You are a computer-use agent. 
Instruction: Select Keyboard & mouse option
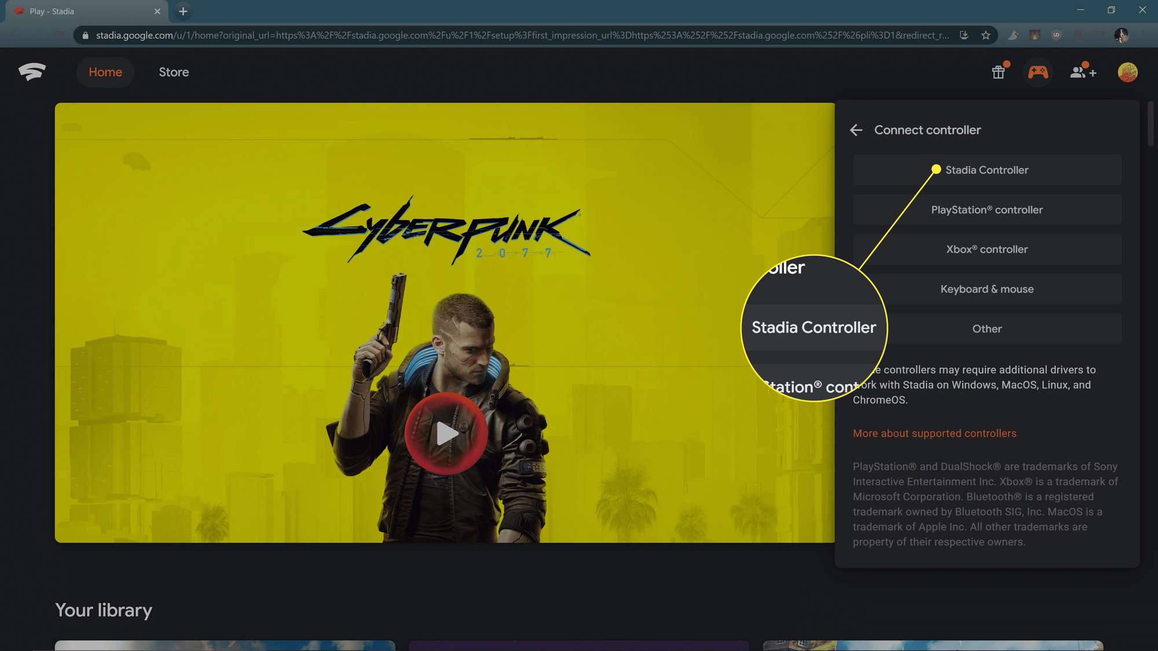(x=987, y=289)
